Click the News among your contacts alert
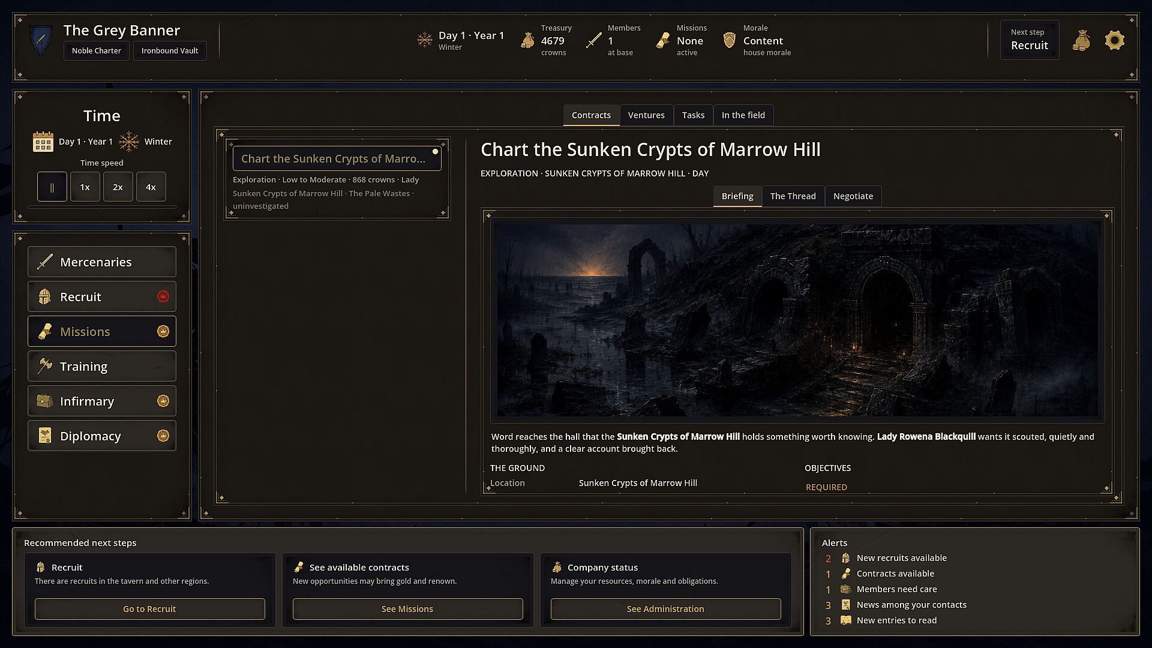Image resolution: width=1152 pixels, height=648 pixels. pyautogui.click(x=911, y=605)
